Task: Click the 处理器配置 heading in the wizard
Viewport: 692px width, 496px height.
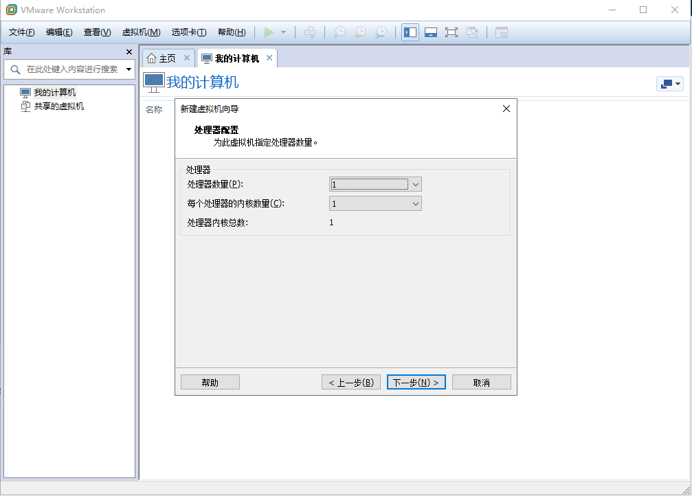Action: (216, 130)
